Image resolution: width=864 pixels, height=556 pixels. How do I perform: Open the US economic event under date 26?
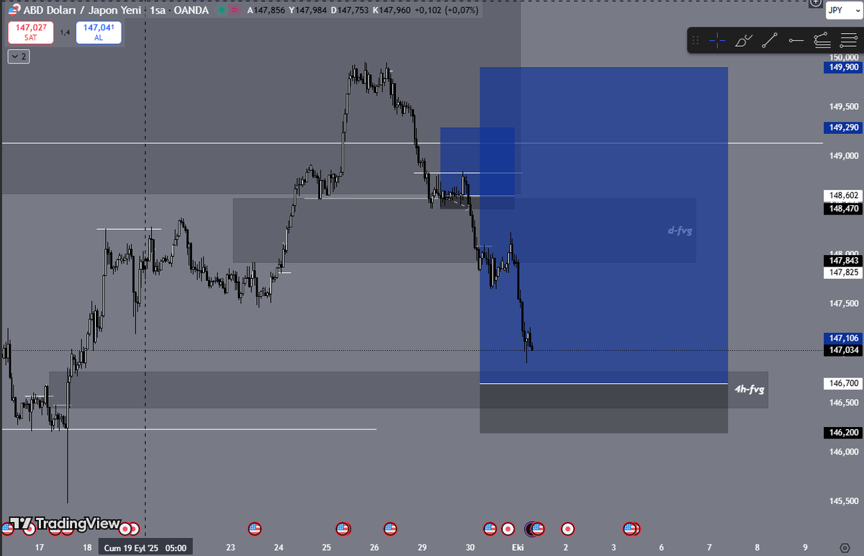[390, 529]
